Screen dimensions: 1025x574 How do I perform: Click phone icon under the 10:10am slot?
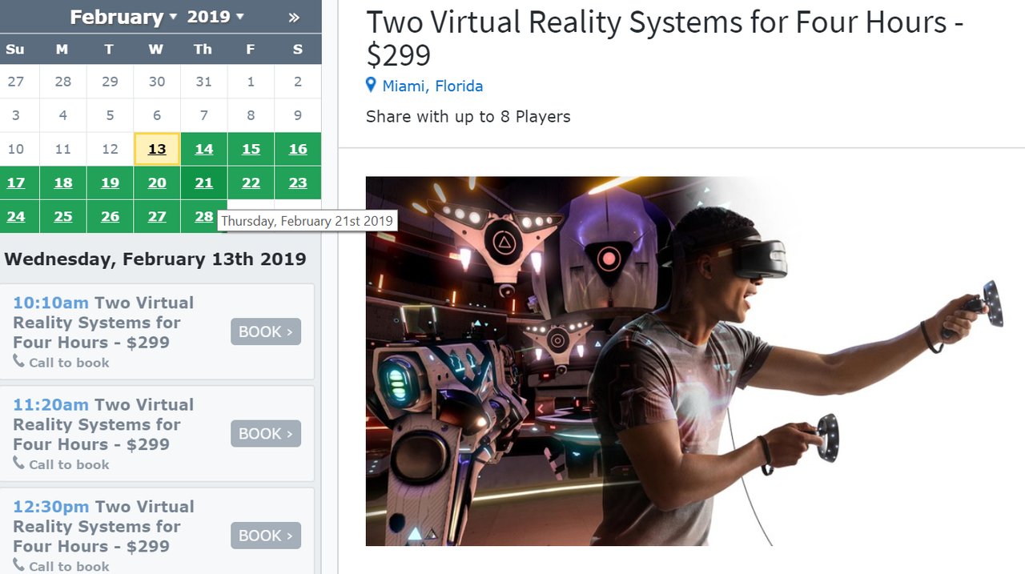19,362
